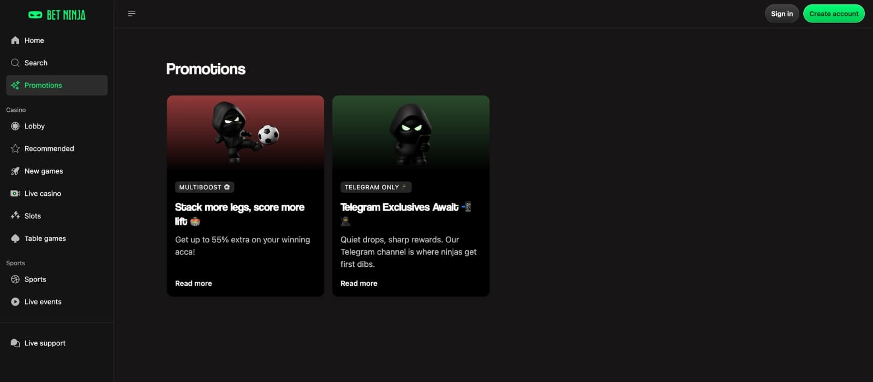Read more about Telegram Exclusives
The image size is (873, 382).
[358, 283]
